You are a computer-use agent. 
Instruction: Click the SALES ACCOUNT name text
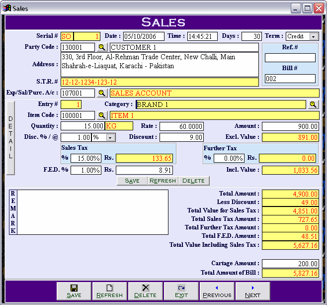tap(141, 93)
